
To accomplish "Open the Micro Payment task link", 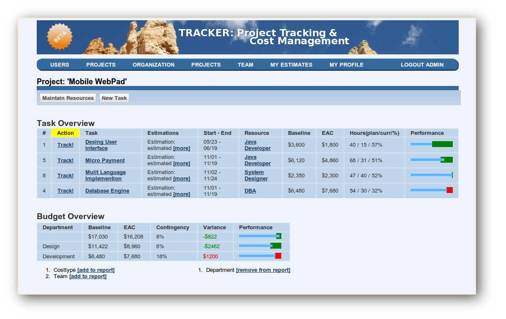I will [x=105, y=160].
